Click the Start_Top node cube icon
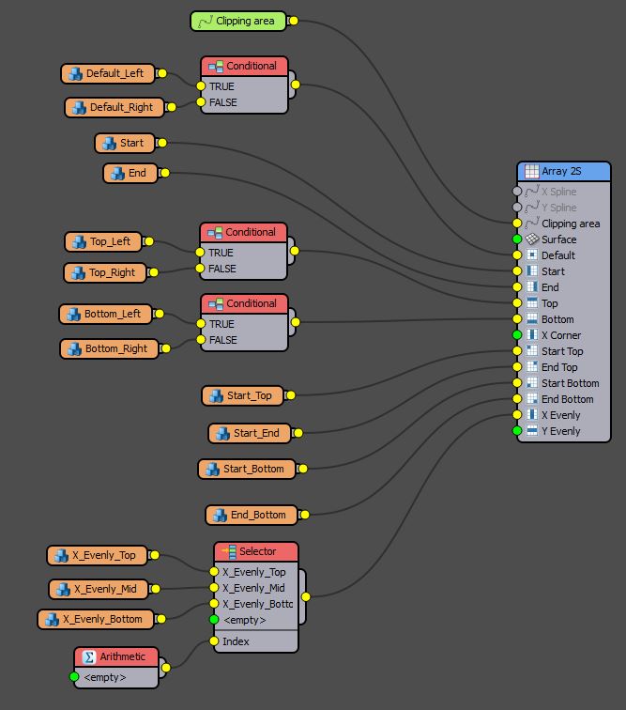The height and width of the screenshot is (710, 626). [216, 395]
